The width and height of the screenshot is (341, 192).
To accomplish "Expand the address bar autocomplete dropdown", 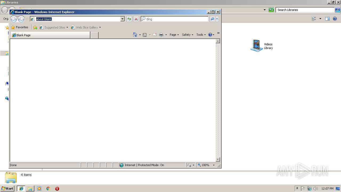I will point(123,19).
